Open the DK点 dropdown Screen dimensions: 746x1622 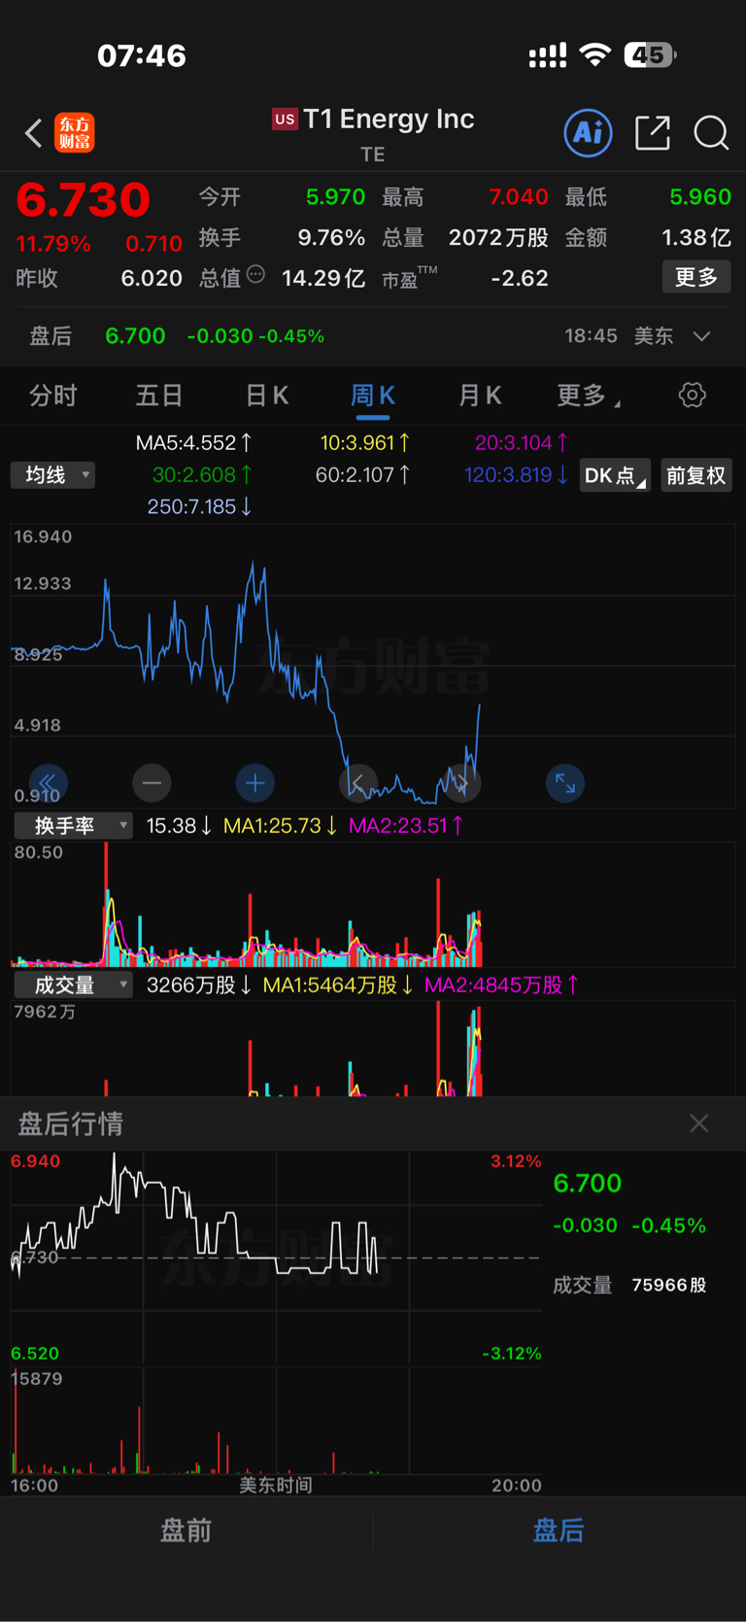[615, 475]
